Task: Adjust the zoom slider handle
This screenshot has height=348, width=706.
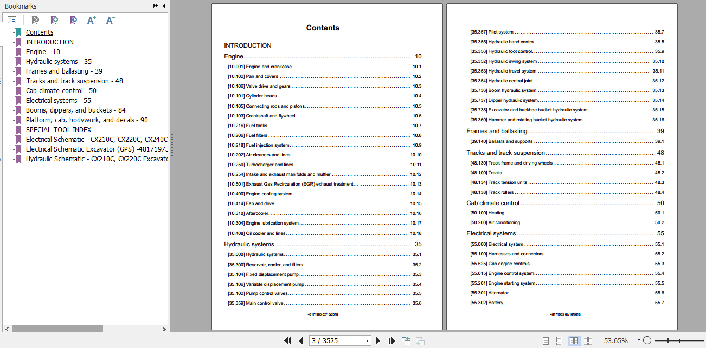Action: click(668, 340)
